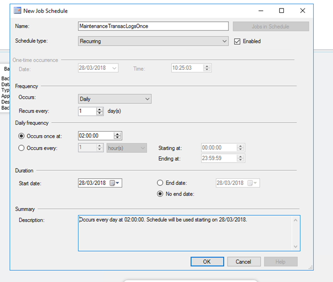
Task: Minimize the New Job Schedule window
Action: [x=261, y=11]
